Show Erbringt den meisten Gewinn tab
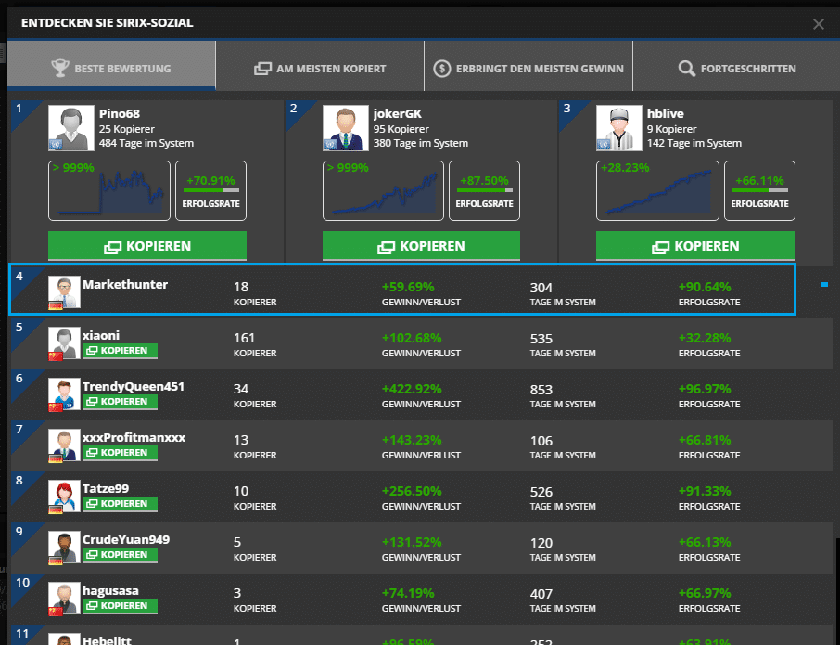 (x=528, y=69)
